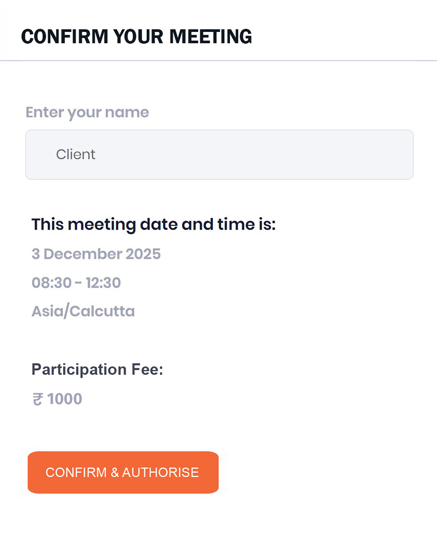This screenshot has width=437, height=541.
Task: Click the Participation Fee label
Action: [x=97, y=369]
